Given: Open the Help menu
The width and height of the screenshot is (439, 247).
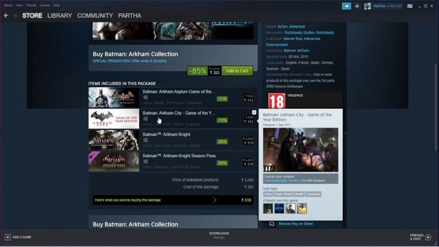Looking at the screenshot, I should pos(56,5).
